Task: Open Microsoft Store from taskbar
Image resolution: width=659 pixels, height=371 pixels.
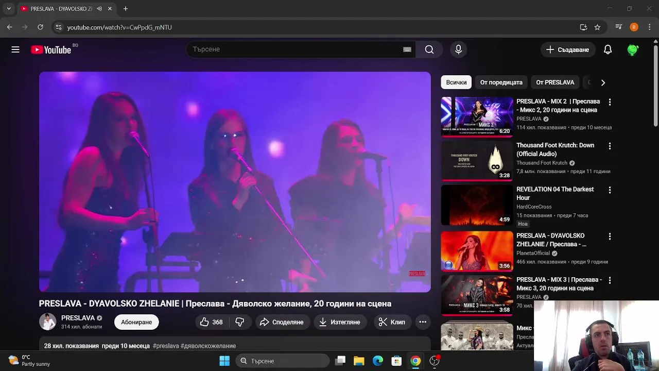Action: click(x=396, y=361)
